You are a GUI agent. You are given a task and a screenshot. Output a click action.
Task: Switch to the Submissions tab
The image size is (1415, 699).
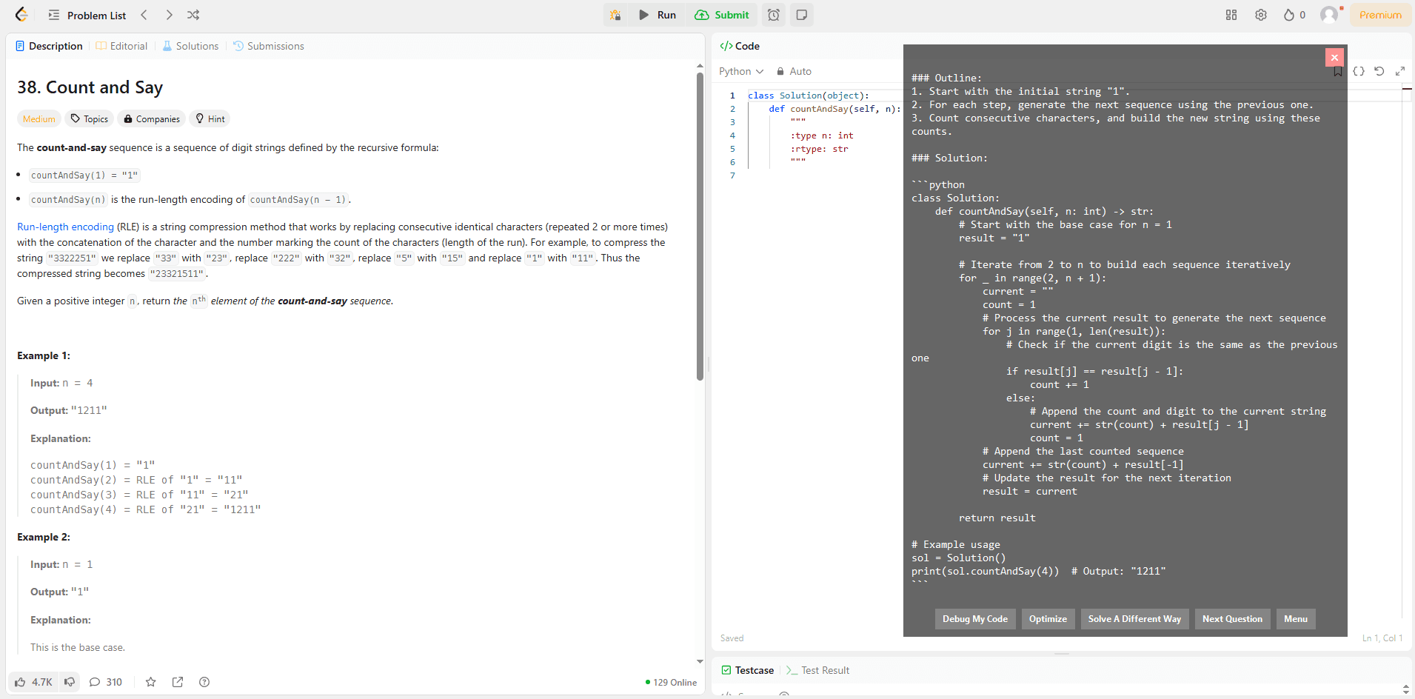coord(269,46)
